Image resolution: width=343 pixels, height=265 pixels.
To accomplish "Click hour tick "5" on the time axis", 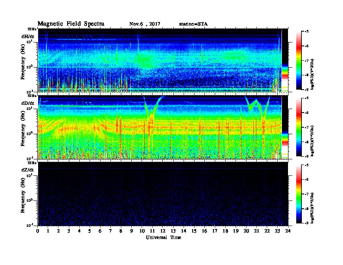I will (90, 231).
